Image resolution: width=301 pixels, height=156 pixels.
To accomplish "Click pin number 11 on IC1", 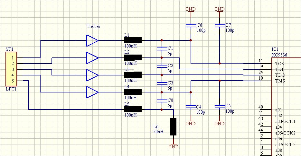I will 261,61.
